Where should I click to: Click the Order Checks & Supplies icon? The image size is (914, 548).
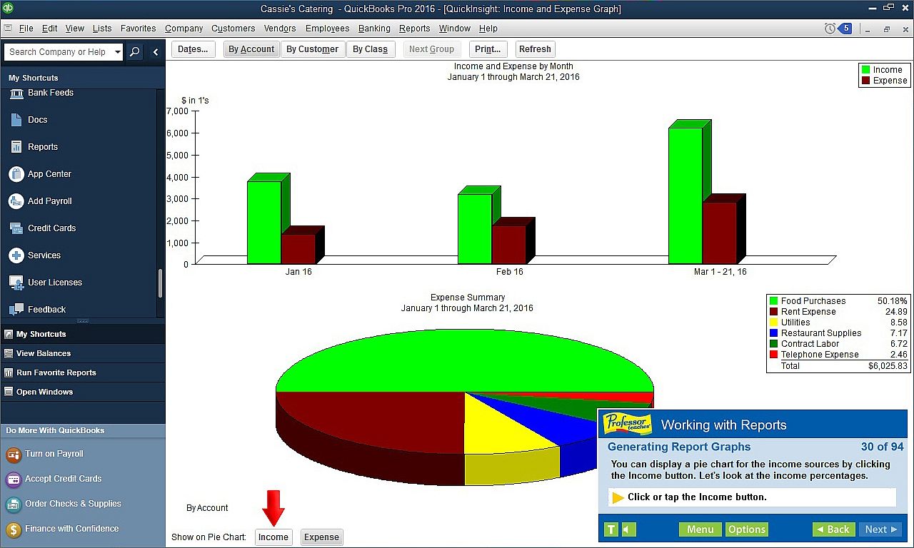tap(14, 504)
